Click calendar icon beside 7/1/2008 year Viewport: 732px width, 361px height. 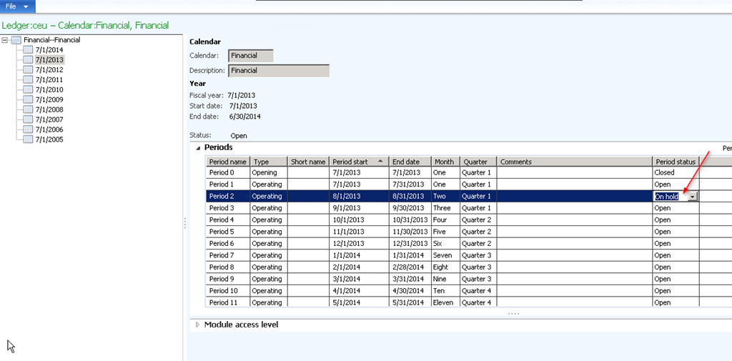coord(28,110)
